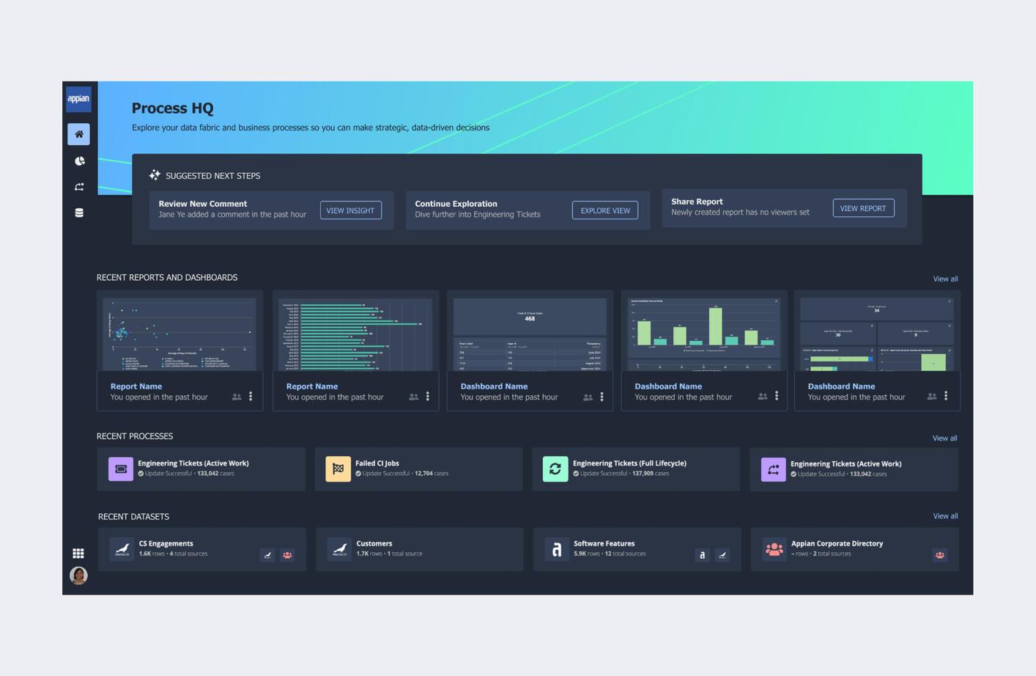Click the yellow flag icon on Failed CI Jobs
Image resolution: width=1036 pixels, height=676 pixels.
coord(338,469)
